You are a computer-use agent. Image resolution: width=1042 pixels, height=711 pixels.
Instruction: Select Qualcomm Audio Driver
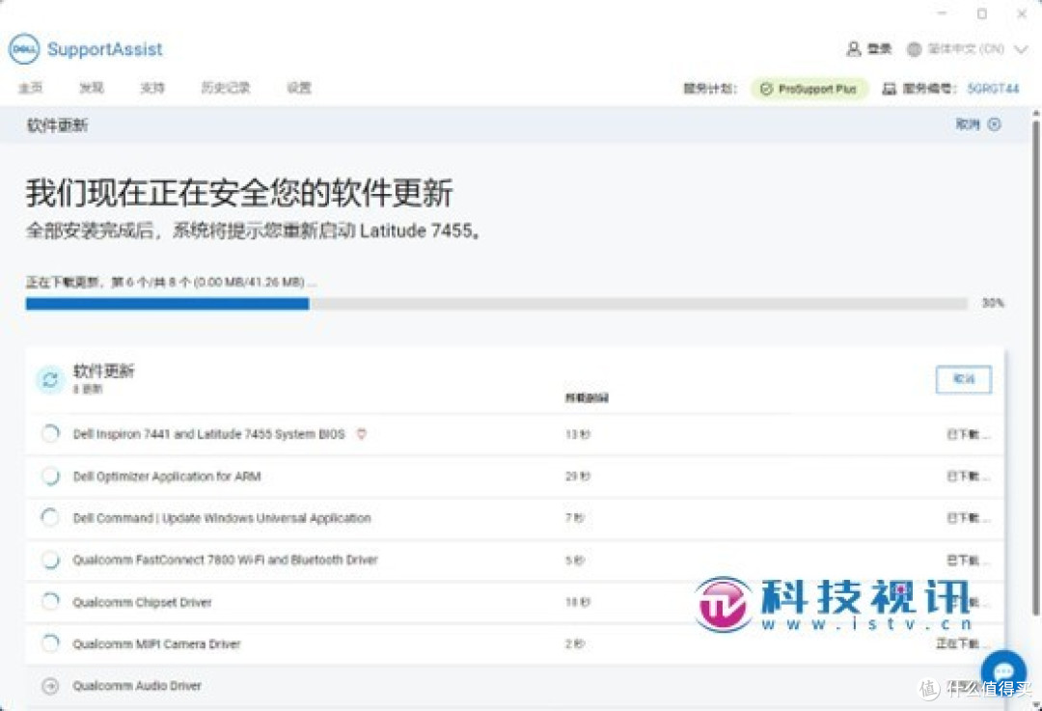(137, 686)
